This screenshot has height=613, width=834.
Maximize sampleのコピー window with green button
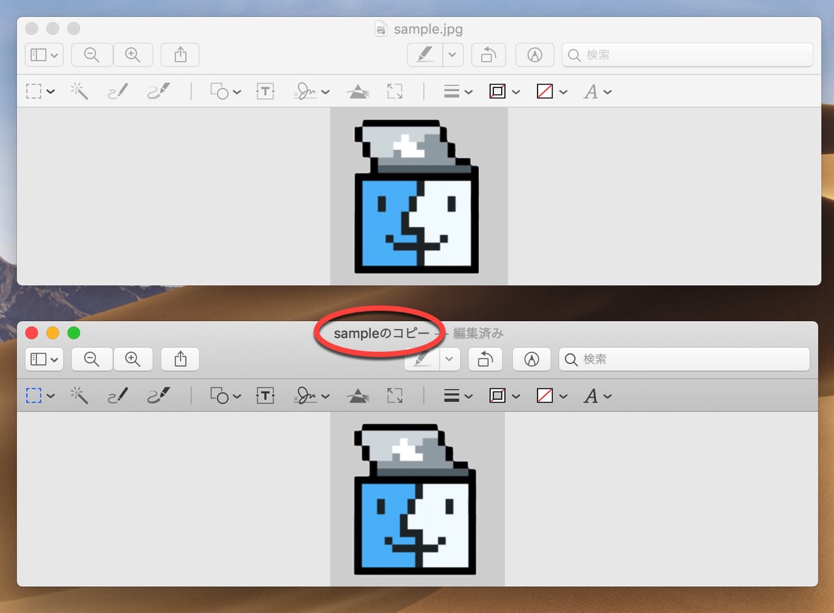pyautogui.click(x=74, y=333)
